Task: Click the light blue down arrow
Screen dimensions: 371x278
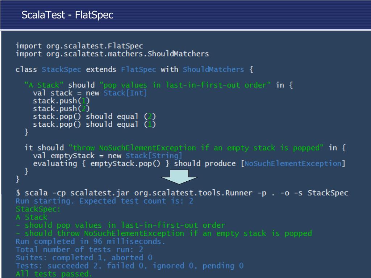Action: point(179,177)
